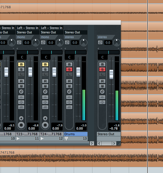
Task: Open channel settings (e) for T24
Action: coord(45,91)
